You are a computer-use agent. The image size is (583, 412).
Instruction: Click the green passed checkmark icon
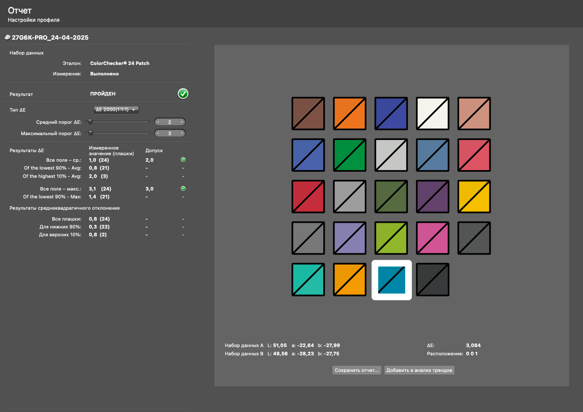pyautogui.click(x=183, y=94)
